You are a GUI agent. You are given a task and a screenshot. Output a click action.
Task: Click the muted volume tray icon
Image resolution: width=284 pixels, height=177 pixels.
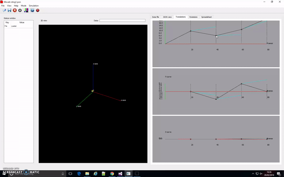(261, 173)
